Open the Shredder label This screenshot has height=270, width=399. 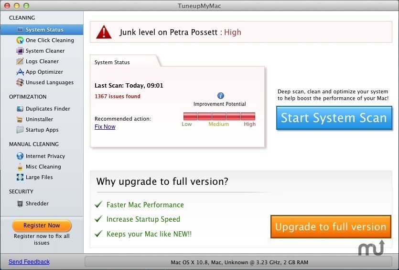(x=37, y=203)
